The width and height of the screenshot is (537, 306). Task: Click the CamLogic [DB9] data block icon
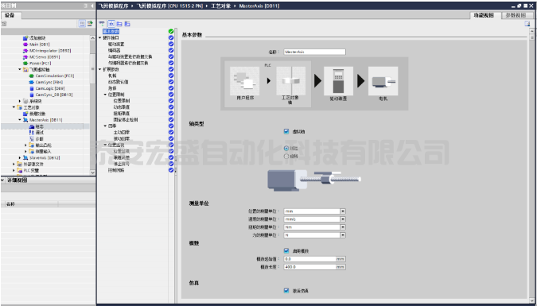click(x=32, y=88)
